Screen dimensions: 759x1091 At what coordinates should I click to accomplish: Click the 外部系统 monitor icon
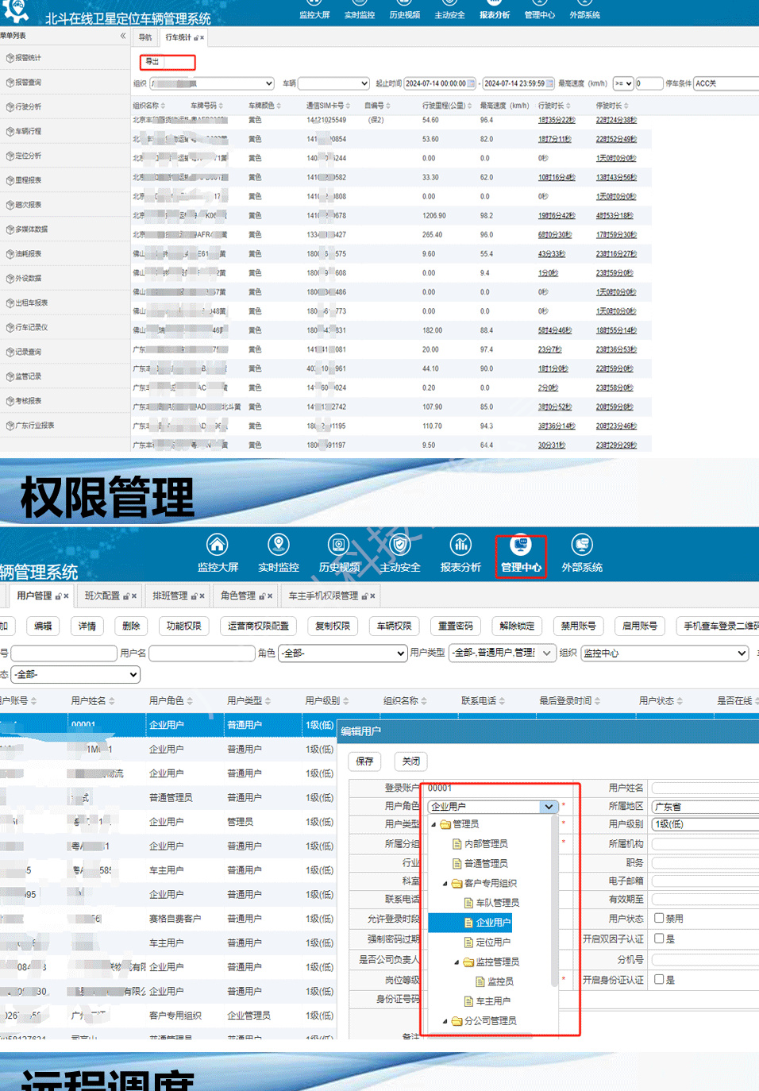(582, 545)
